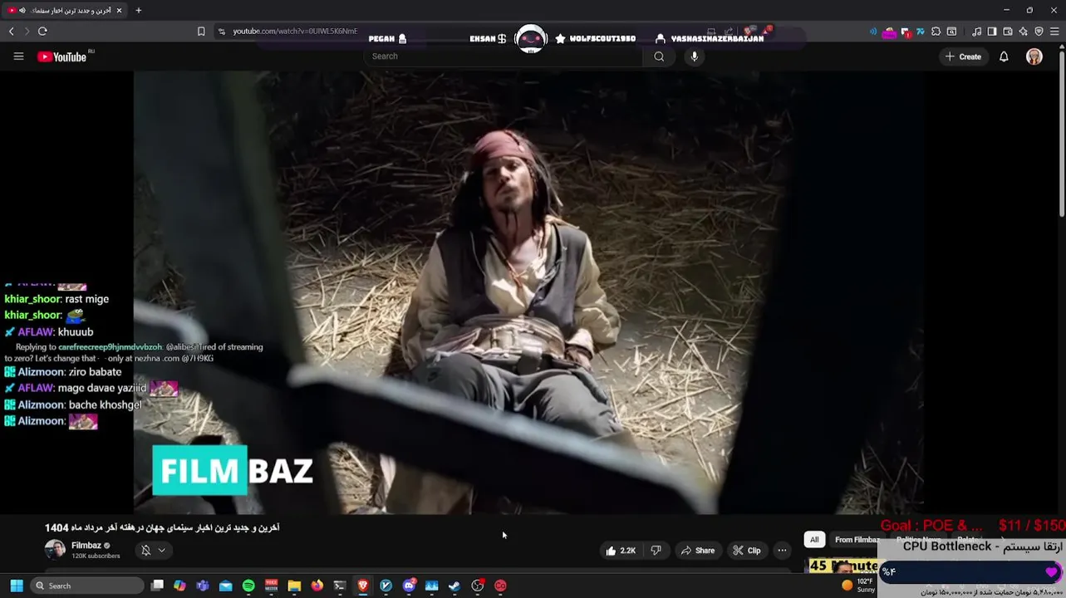Go to YouTube home via logo
The width and height of the screenshot is (1066, 598).
click(x=62, y=56)
